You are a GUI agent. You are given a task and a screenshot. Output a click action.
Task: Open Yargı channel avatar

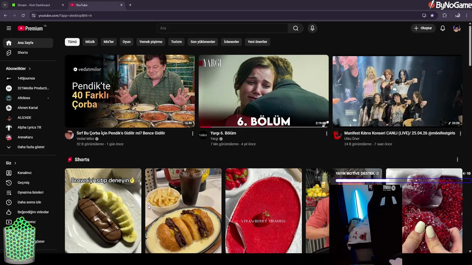(203, 135)
